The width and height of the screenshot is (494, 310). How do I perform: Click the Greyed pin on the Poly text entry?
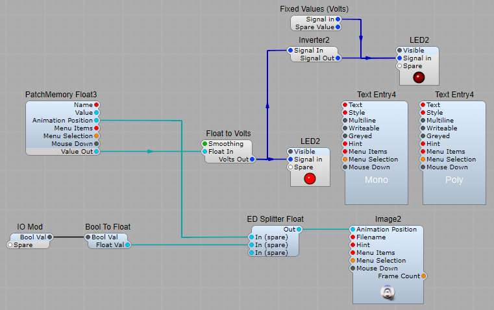(x=423, y=136)
